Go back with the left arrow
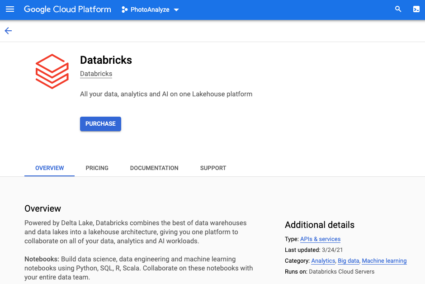Viewport: 425px width, 284px height. click(x=9, y=31)
